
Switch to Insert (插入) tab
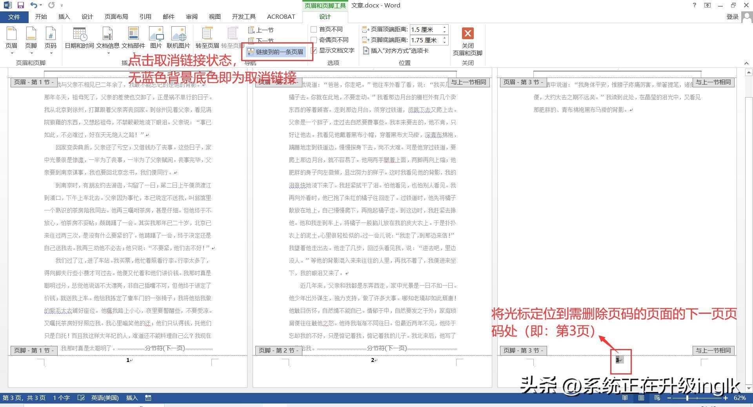pyautogui.click(x=64, y=17)
